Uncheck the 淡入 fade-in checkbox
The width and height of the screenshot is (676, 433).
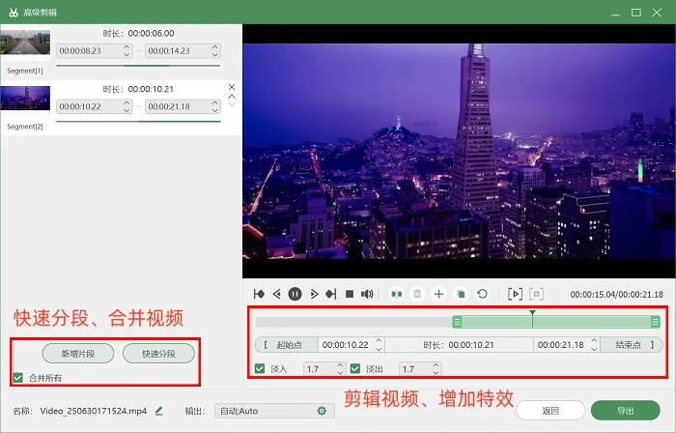[x=260, y=369]
